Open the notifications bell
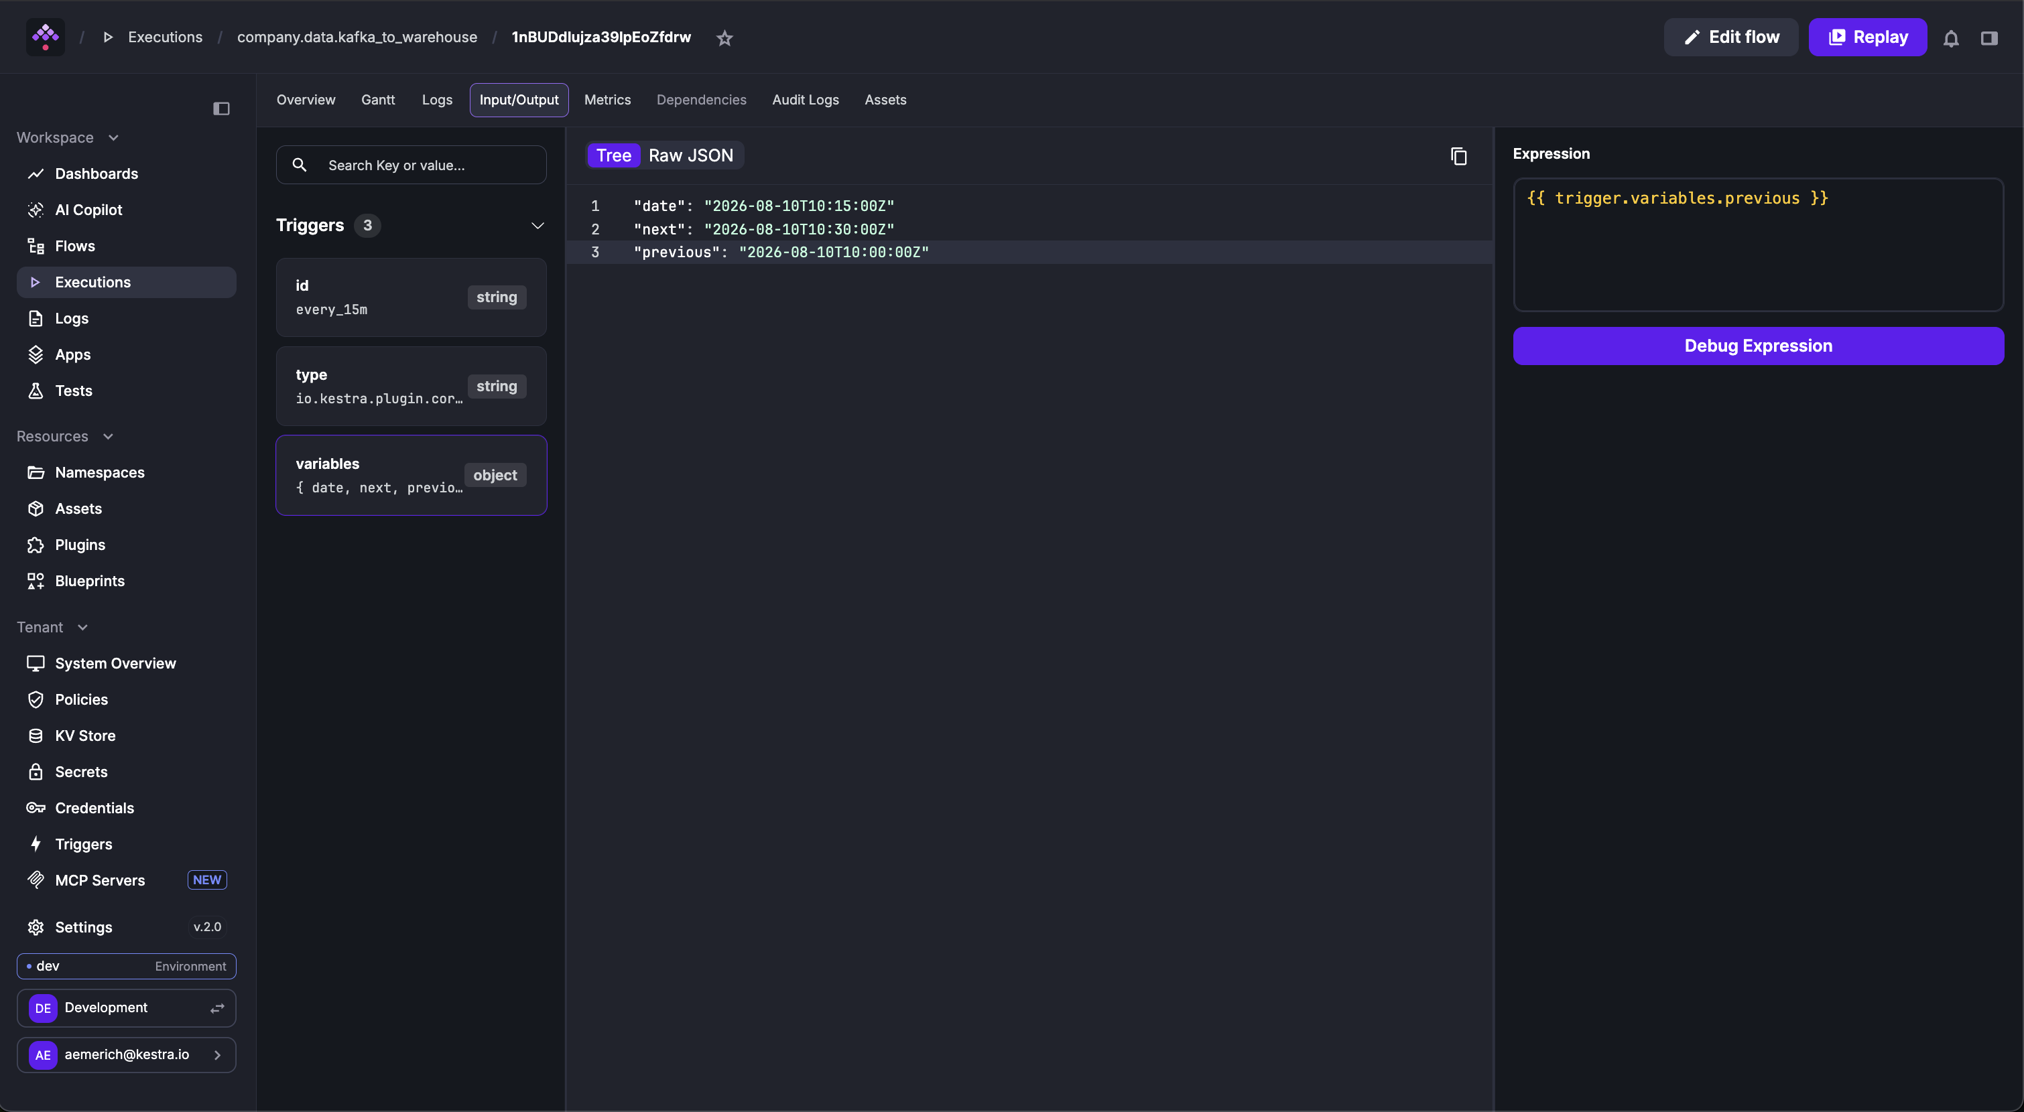 [x=1951, y=38]
